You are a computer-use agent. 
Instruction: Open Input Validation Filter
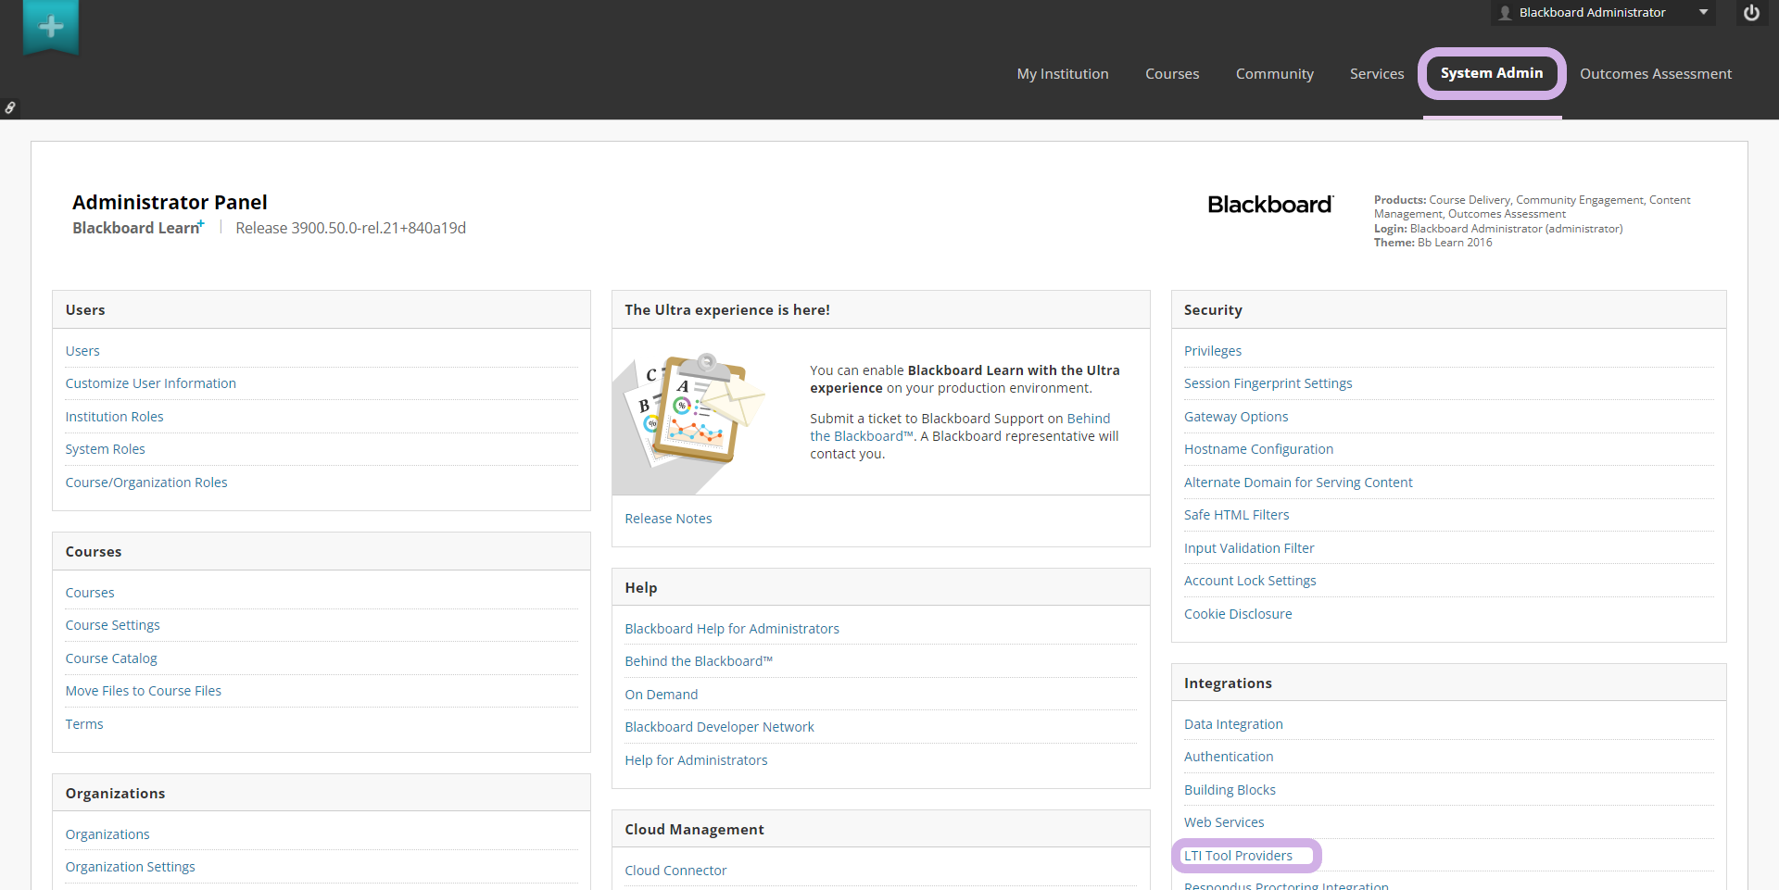coord(1250,548)
